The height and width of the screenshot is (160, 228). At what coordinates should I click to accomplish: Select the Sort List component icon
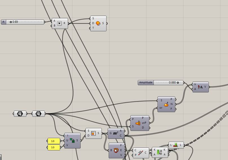(x=160, y=152)
